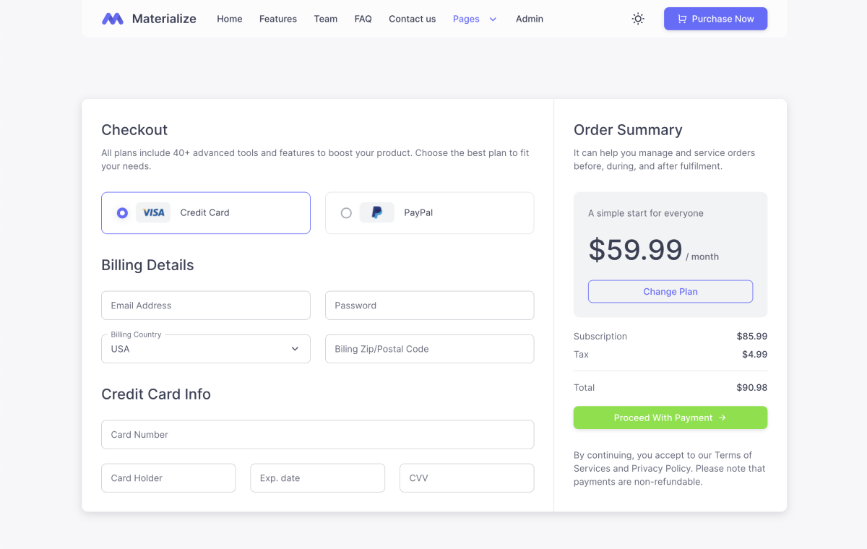The width and height of the screenshot is (867, 549).
Task: Click the Email Address input field
Action: pyautogui.click(x=205, y=305)
